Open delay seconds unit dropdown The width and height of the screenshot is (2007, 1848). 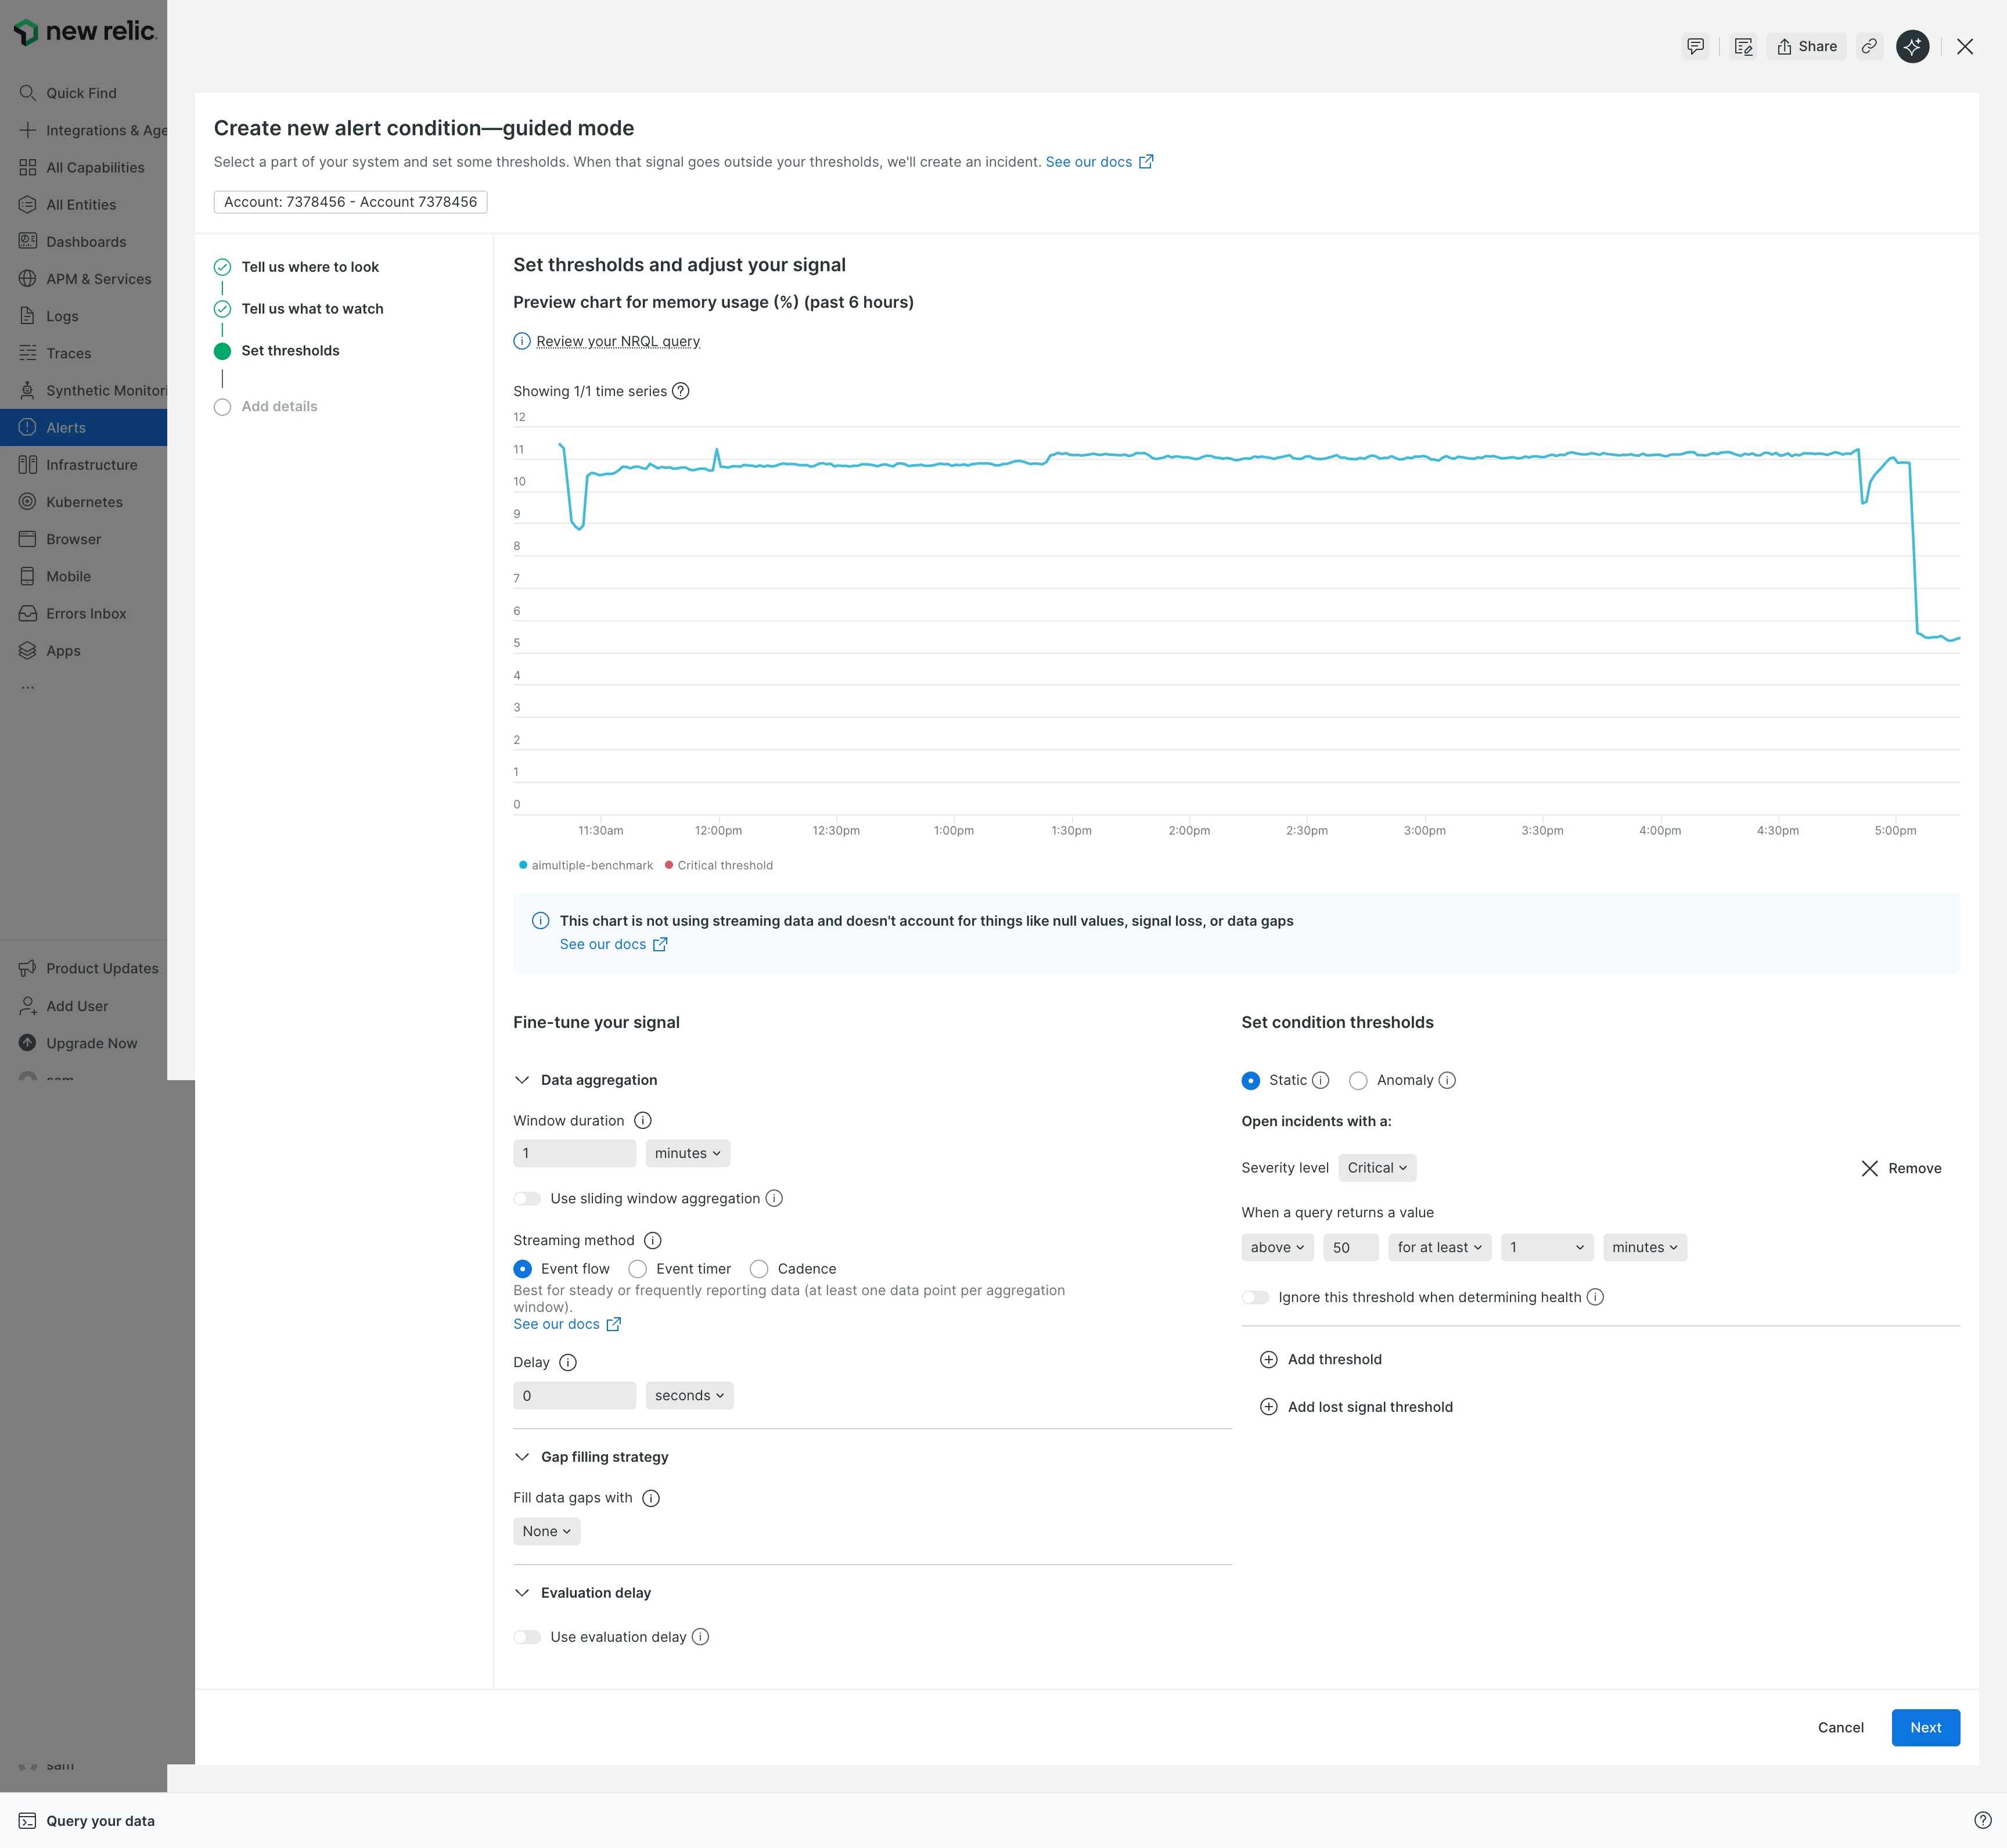click(x=689, y=1395)
